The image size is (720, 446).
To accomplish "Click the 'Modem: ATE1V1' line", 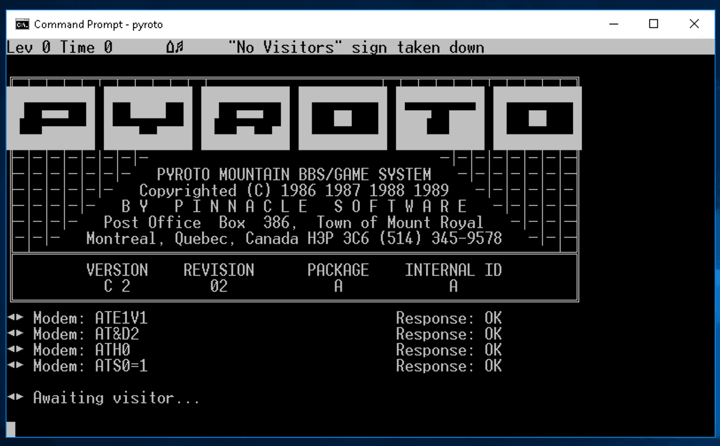I will pyautogui.click(x=90, y=319).
